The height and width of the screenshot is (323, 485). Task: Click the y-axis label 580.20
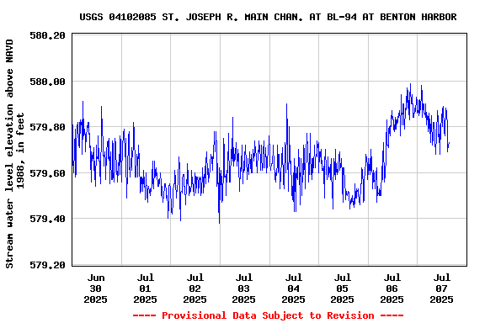(x=48, y=35)
